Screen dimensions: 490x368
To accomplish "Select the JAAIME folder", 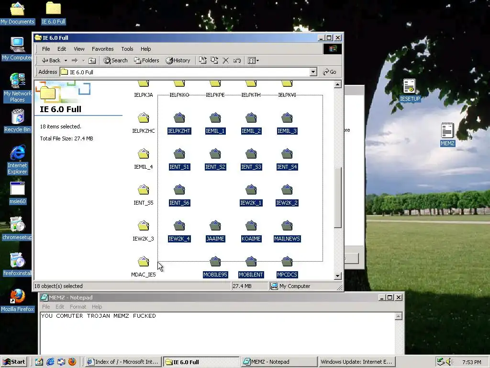I will click(215, 230).
